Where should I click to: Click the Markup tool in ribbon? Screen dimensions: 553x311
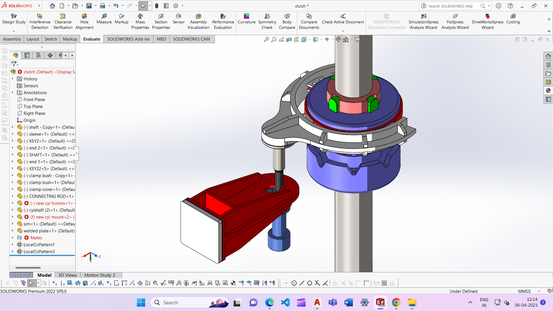[x=122, y=19]
